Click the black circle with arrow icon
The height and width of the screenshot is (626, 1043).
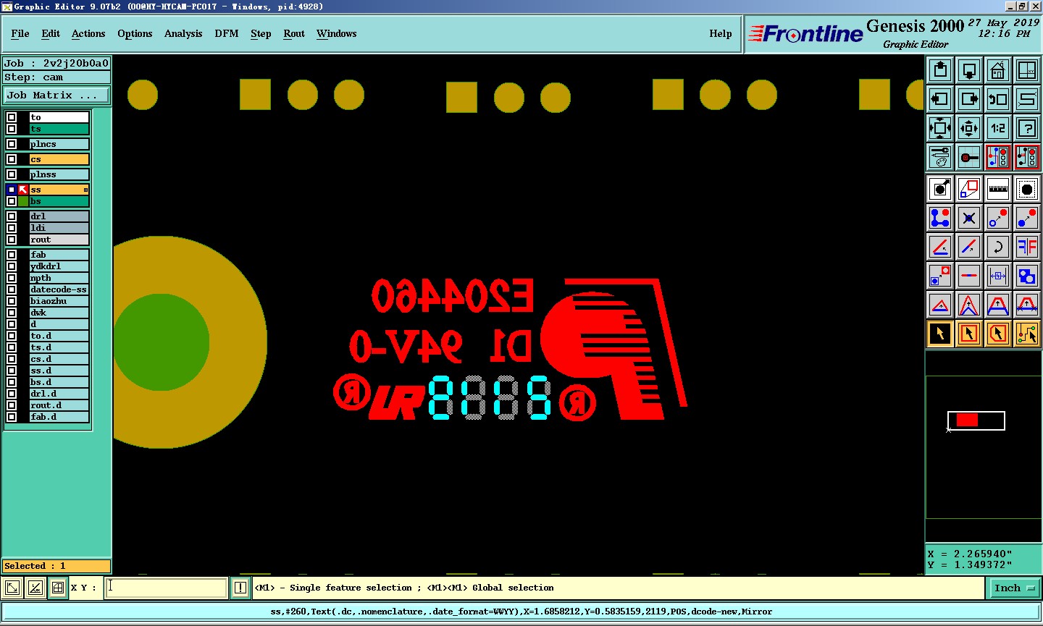pos(940,189)
